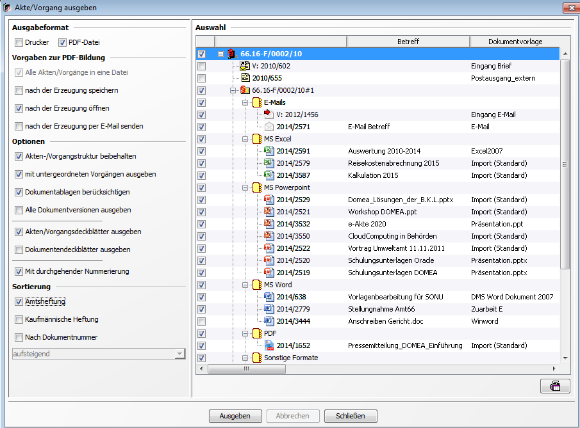Viewport: 580px width, 428px height.
Task: Click the envelope icon next to 2014/2571
Action: click(269, 127)
